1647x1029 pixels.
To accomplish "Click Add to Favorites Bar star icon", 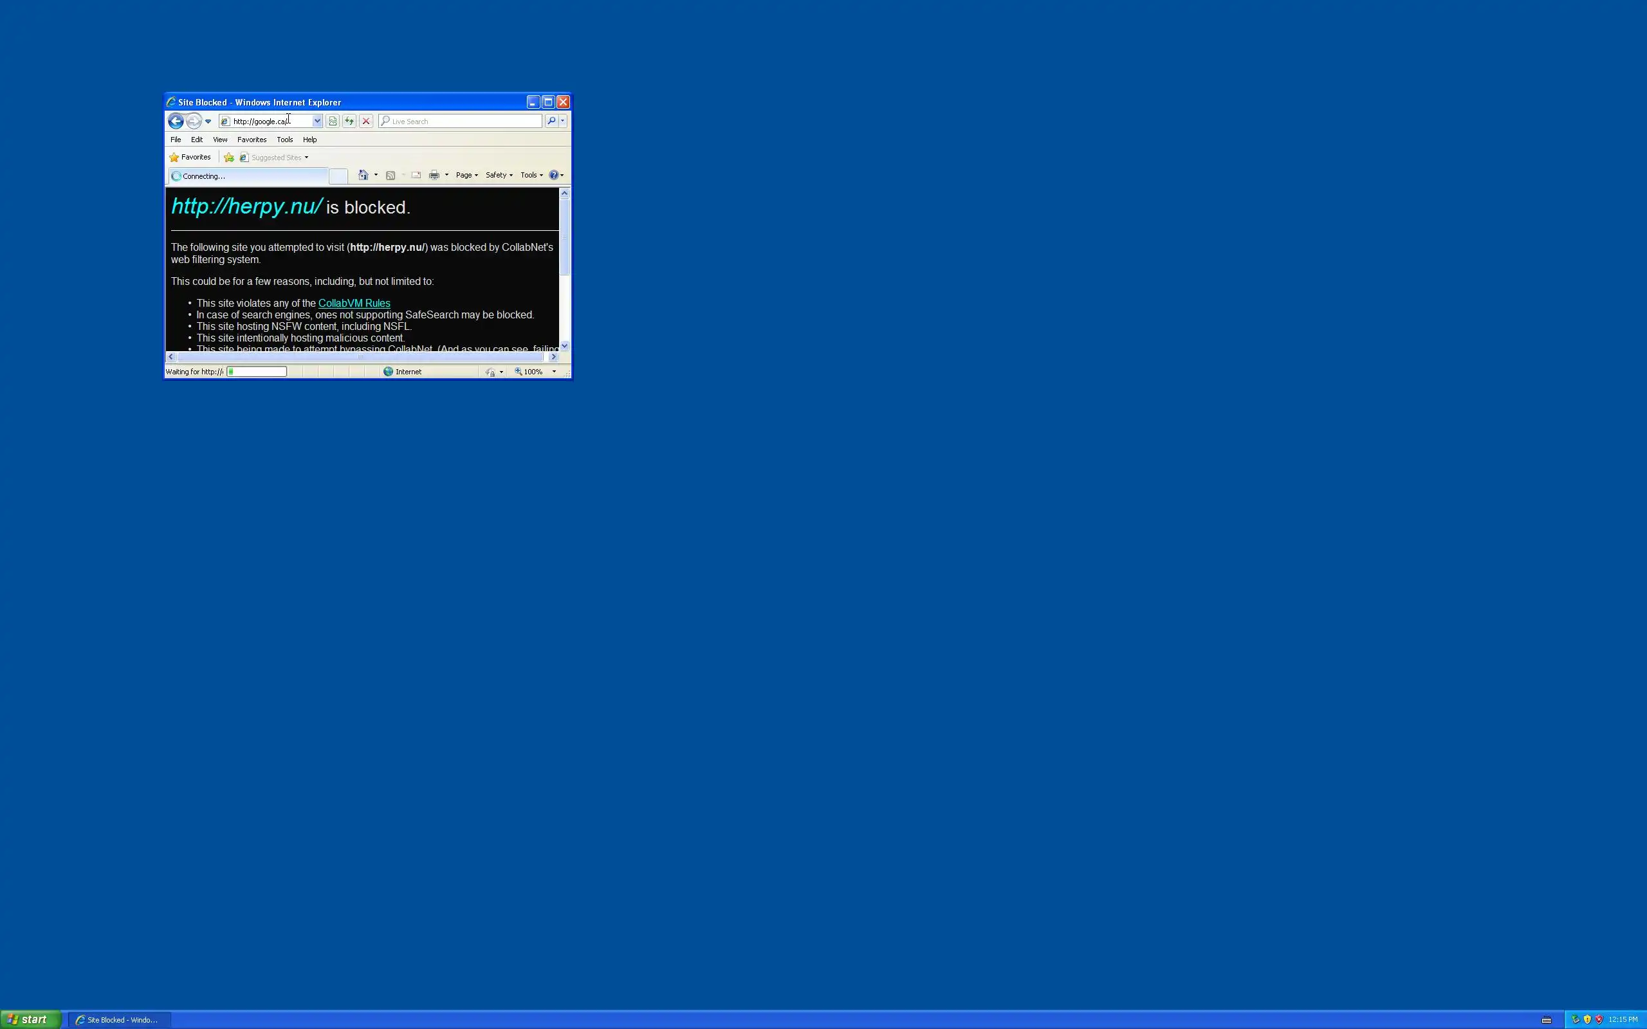I will (x=229, y=157).
